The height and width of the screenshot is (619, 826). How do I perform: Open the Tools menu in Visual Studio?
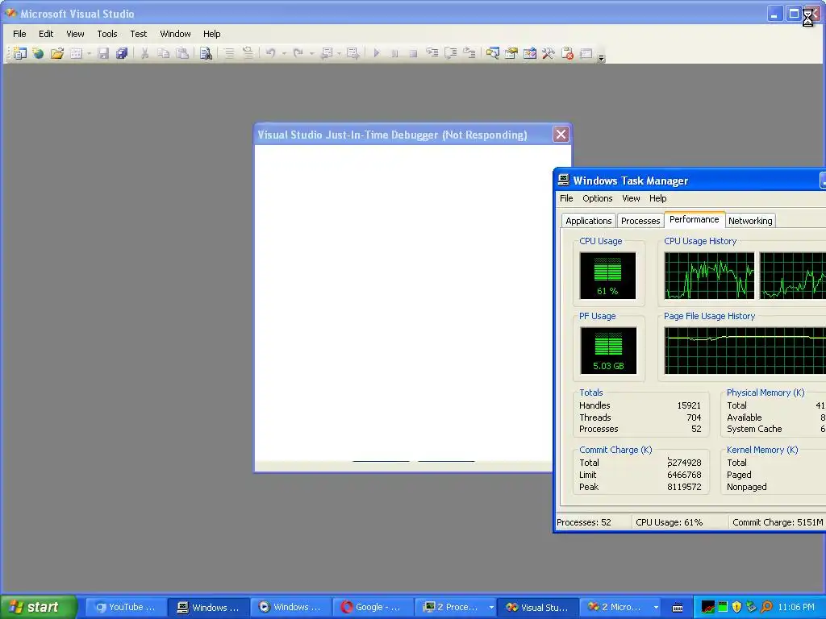[107, 34]
